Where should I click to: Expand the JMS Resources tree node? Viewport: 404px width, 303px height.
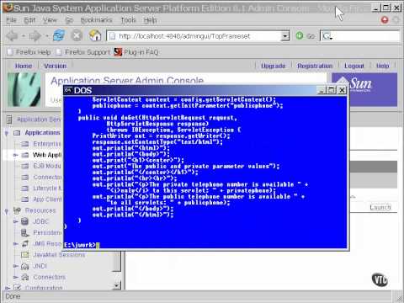[16, 244]
